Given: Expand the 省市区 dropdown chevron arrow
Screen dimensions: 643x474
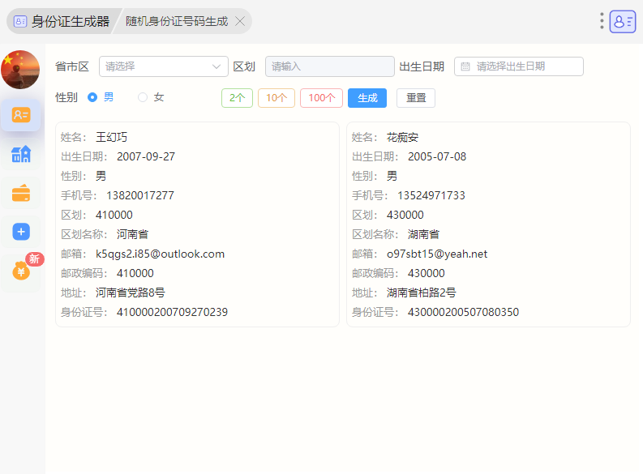Looking at the screenshot, I should (x=216, y=66).
